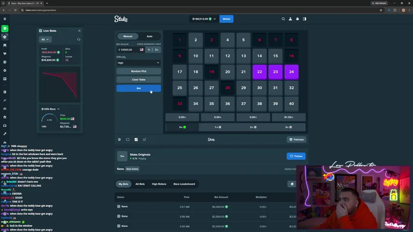Screen dimensions: 413x232
Task: Click the 81.50× payout box
Action: [289, 117]
